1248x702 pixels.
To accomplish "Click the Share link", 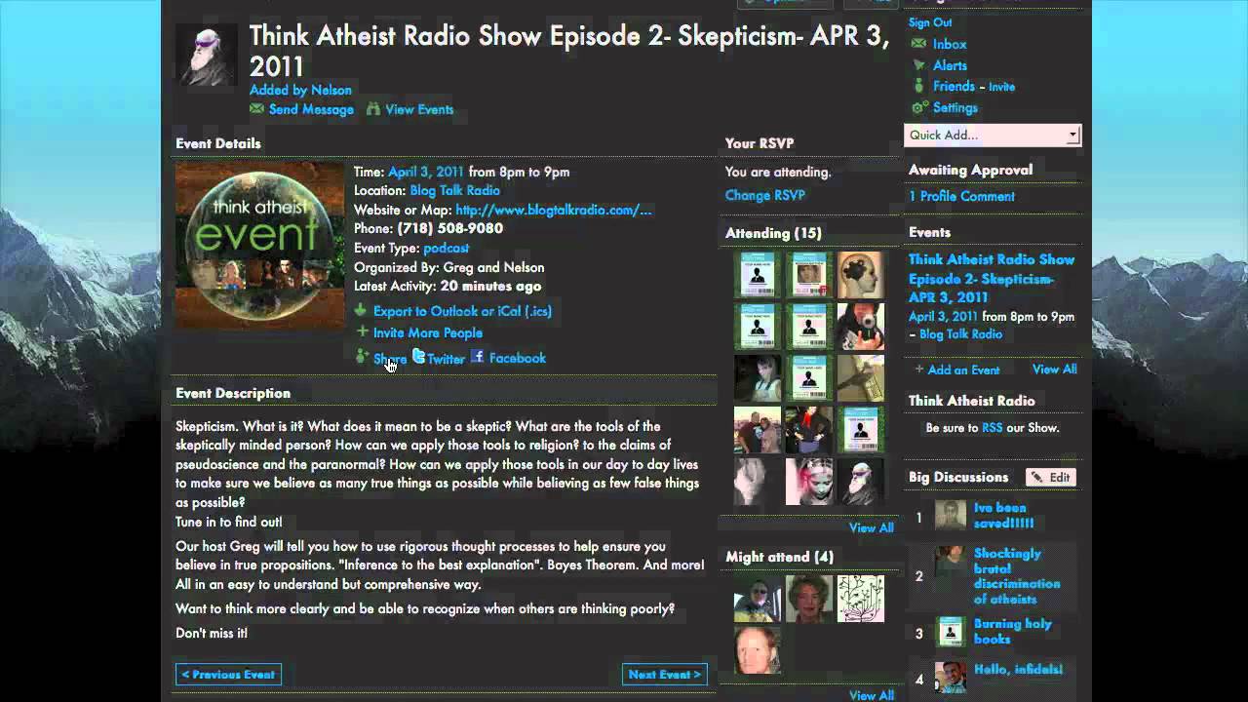I will click(390, 359).
